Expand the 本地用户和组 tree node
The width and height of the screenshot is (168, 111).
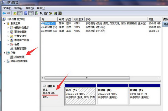click(8, 40)
